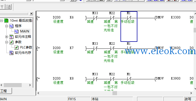Viewport: 196px width, 101px height.
Task: Select the 程序 label in the tree
Action: click(18, 26)
